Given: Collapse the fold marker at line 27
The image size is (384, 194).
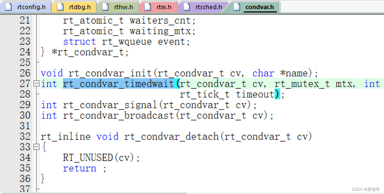Looking at the screenshot, I should 36,84.
